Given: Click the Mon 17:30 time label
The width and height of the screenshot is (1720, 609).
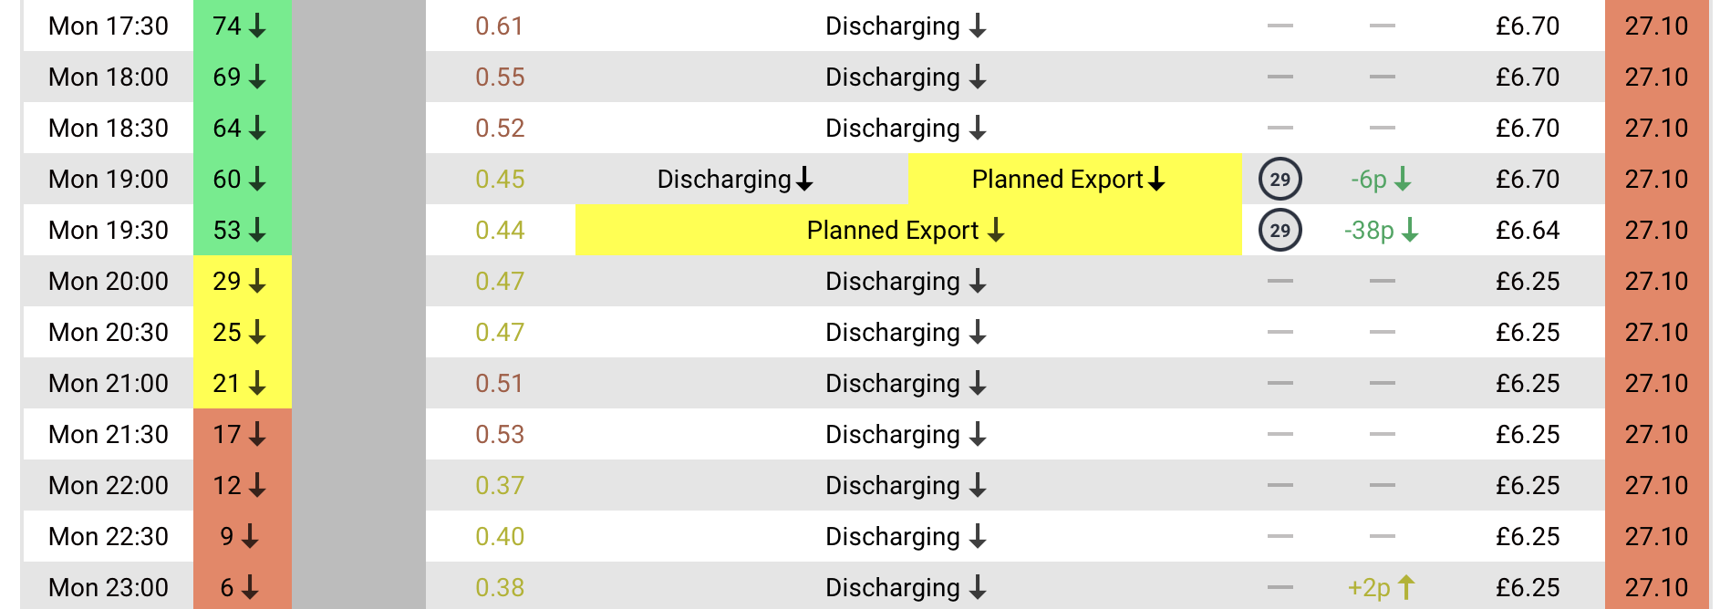Looking at the screenshot, I should coord(109,26).
